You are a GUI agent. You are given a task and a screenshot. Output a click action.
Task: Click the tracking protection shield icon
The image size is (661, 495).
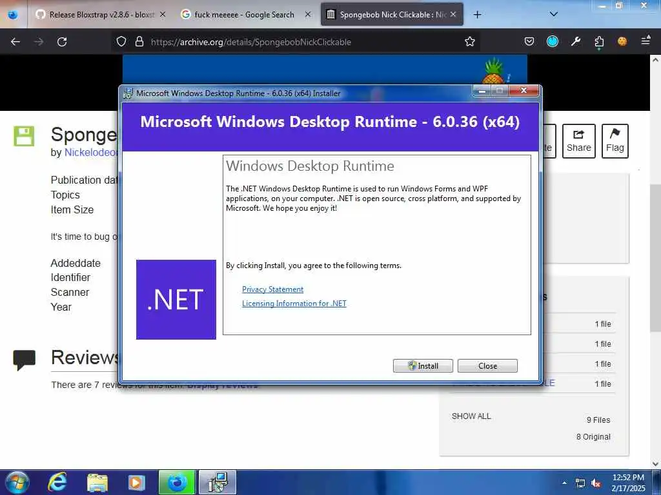pyautogui.click(x=121, y=42)
